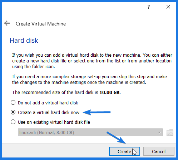This screenshot has width=178, height=160.
Task: Click the 'Create Virtual Machine' title text
Action: tap(41, 24)
